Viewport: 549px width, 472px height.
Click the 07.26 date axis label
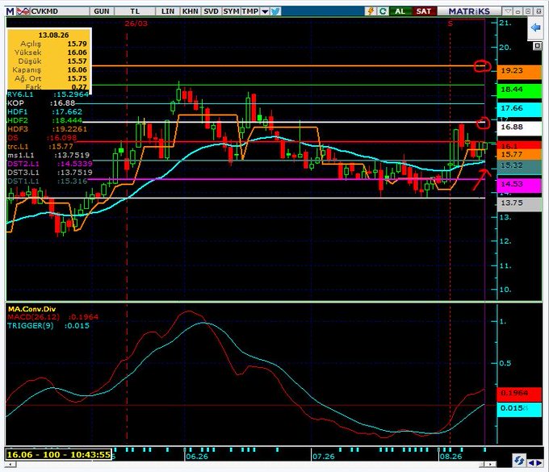[324, 457]
